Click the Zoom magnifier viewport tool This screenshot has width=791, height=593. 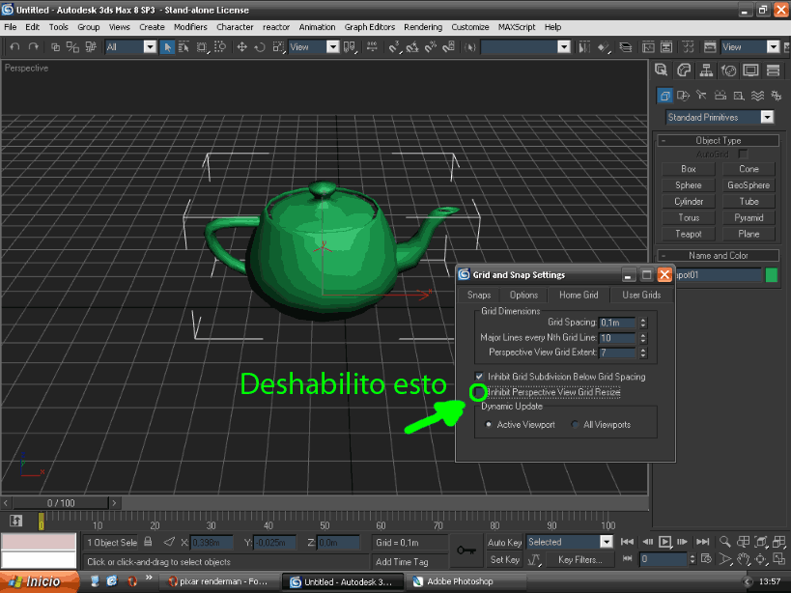tap(725, 542)
